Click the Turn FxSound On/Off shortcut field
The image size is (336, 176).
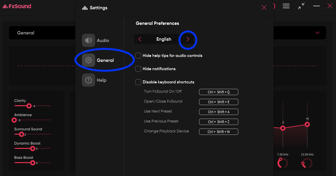(x=218, y=92)
